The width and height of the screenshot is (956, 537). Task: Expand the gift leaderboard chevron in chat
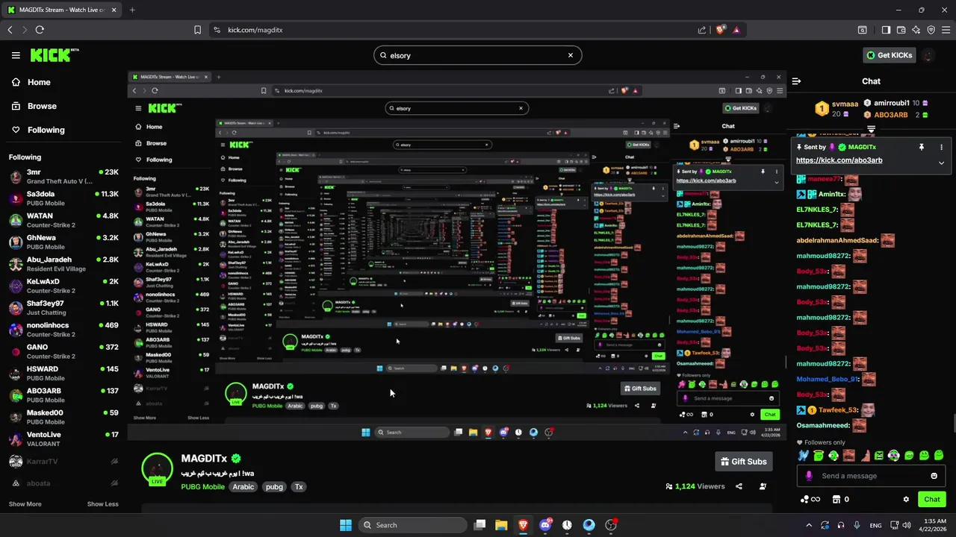coord(871,130)
